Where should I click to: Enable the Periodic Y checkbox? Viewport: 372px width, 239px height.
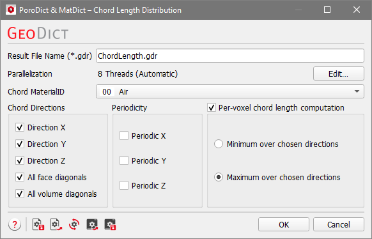[124, 160]
